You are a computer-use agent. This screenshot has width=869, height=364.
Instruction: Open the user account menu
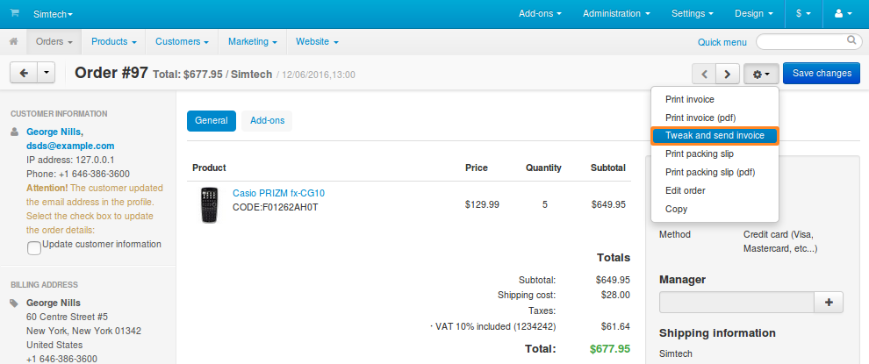(x=843, y=14)
